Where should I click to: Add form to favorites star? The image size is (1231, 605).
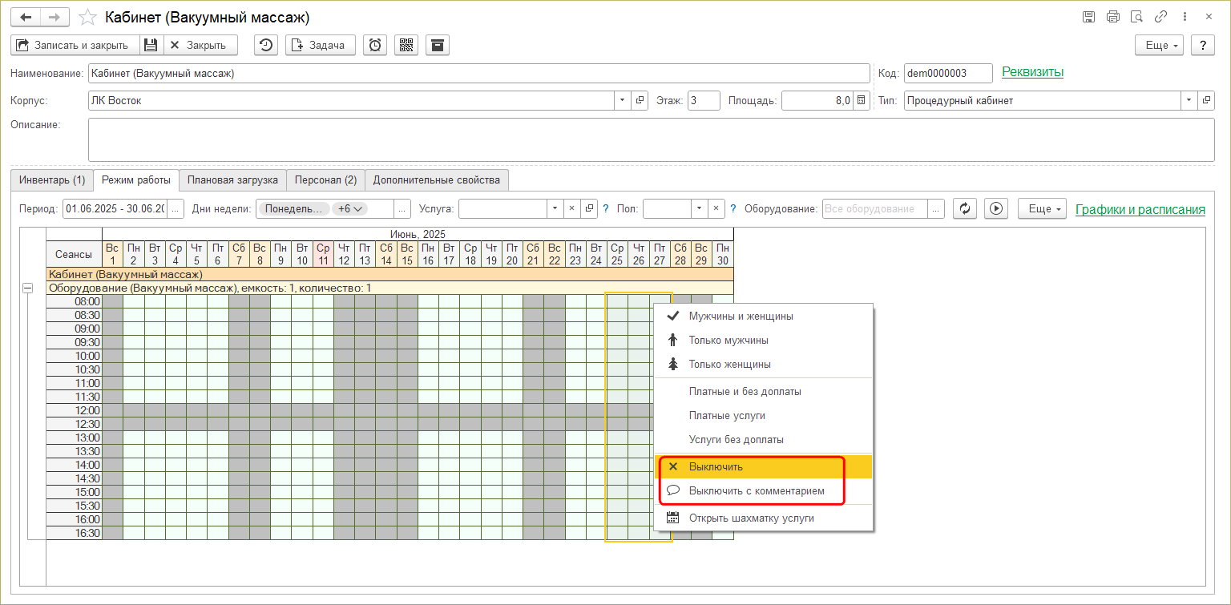89,17
